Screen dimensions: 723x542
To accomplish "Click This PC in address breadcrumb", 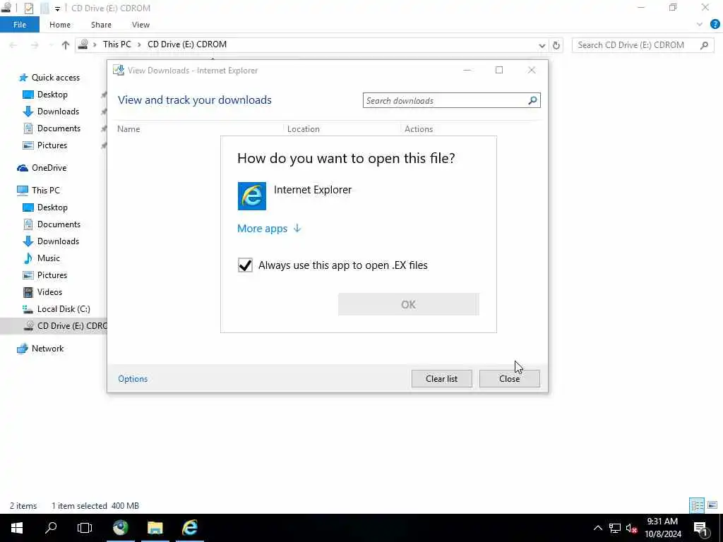I will [116, 44].
